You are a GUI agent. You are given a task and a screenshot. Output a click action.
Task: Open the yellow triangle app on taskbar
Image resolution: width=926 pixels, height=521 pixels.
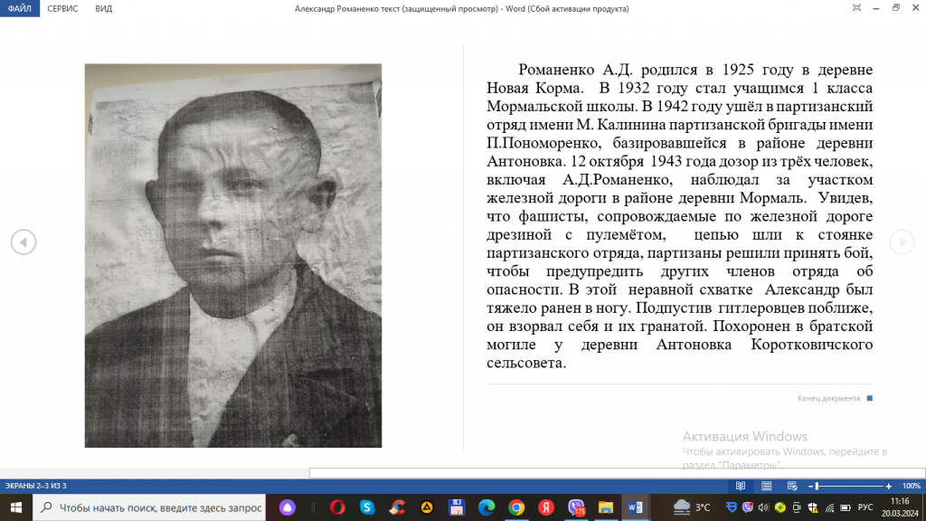427,507
